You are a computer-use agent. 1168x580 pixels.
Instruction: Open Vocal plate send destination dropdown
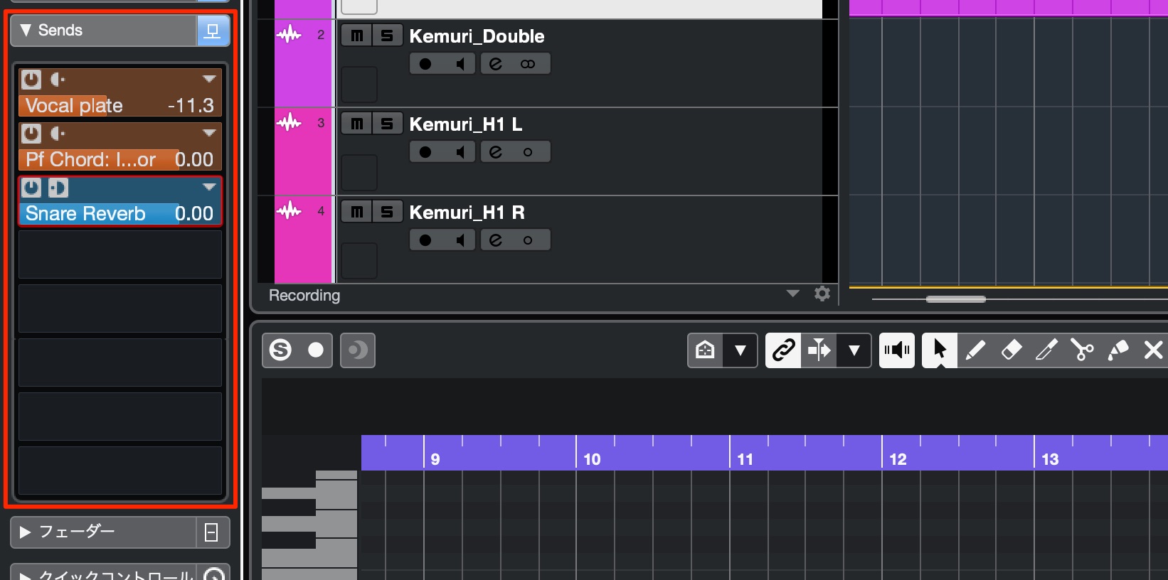pos(209,79)
